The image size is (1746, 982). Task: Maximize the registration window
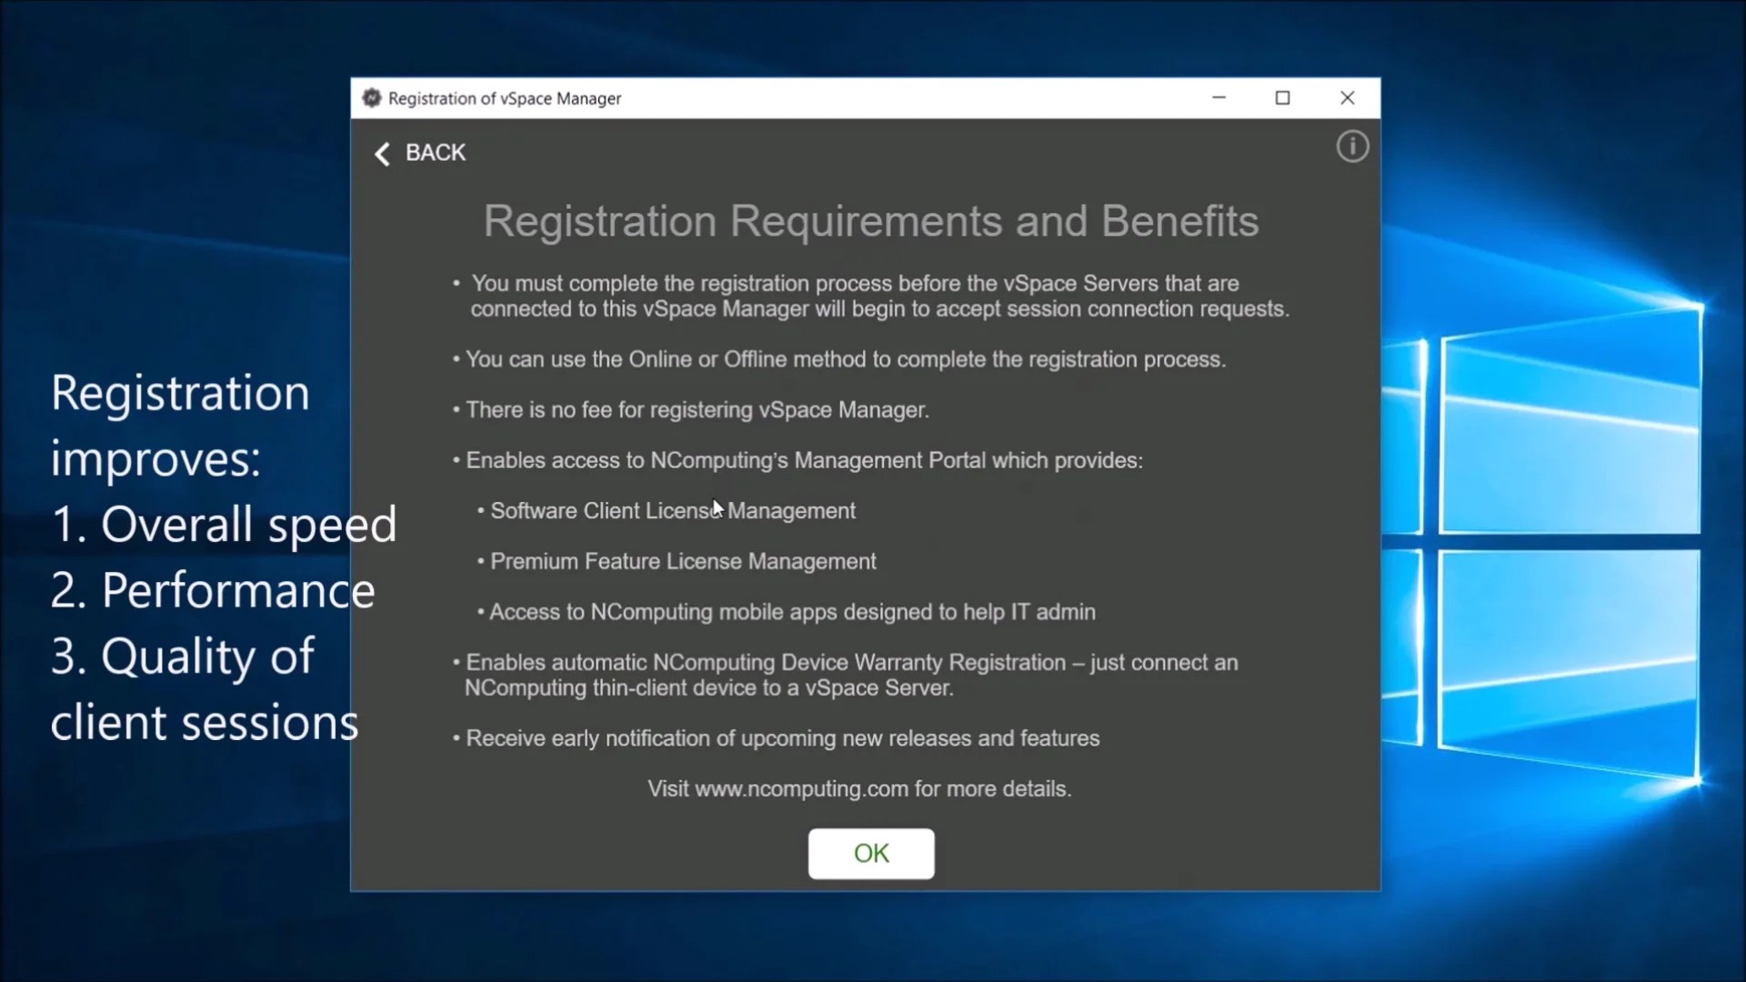click(x=1282, y=97)
